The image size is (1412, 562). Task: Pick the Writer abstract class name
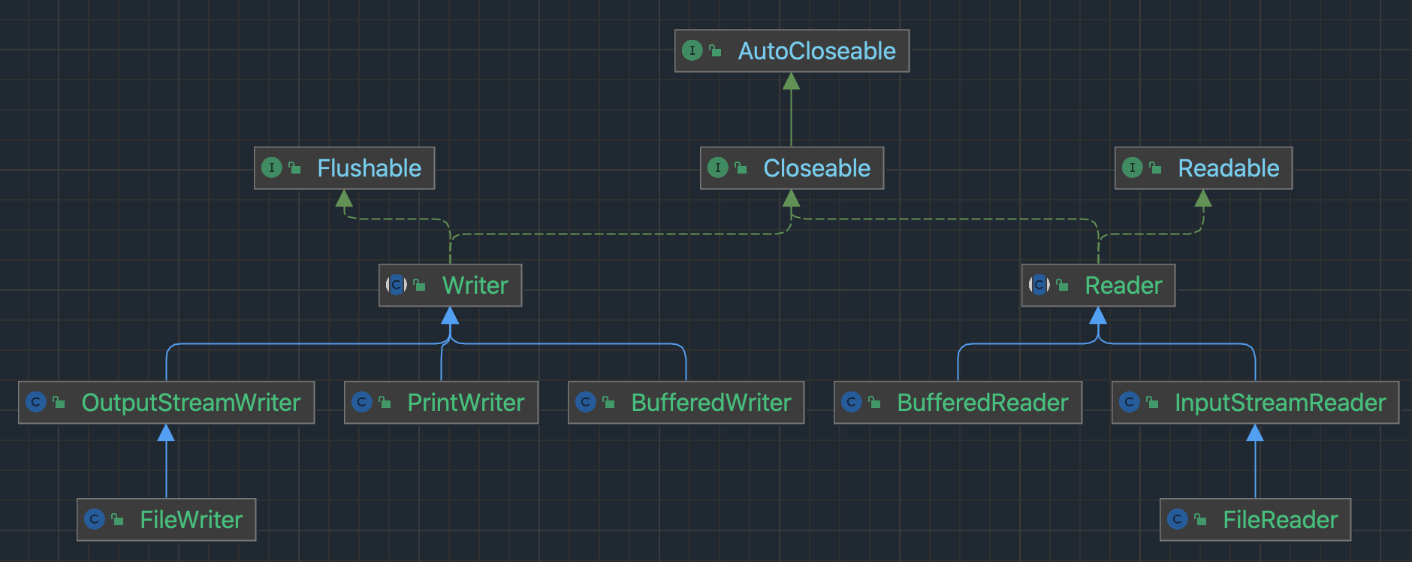click(x=475, y=286)
